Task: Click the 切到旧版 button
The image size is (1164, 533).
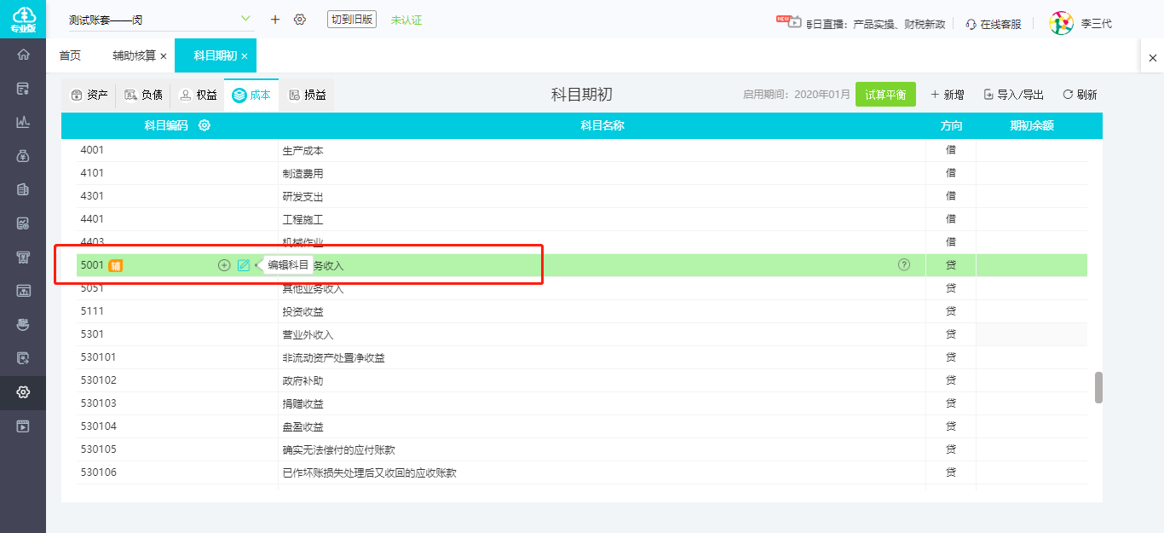Action: tap(352, 19)
